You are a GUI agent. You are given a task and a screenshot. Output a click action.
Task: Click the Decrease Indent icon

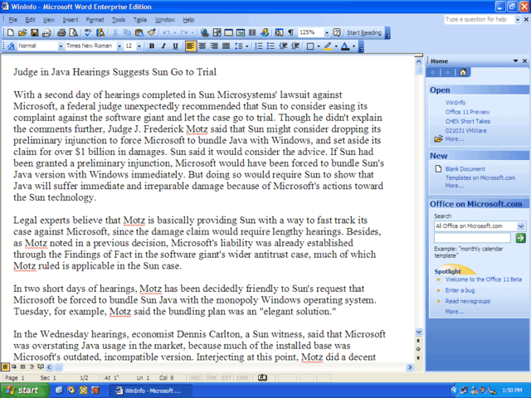(x=283, y=46)
